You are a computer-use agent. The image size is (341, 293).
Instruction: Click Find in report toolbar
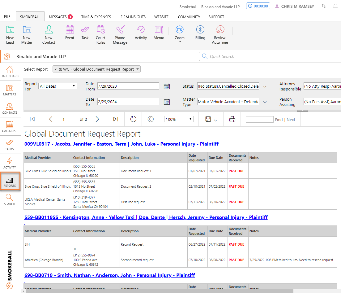click(279, 120)
